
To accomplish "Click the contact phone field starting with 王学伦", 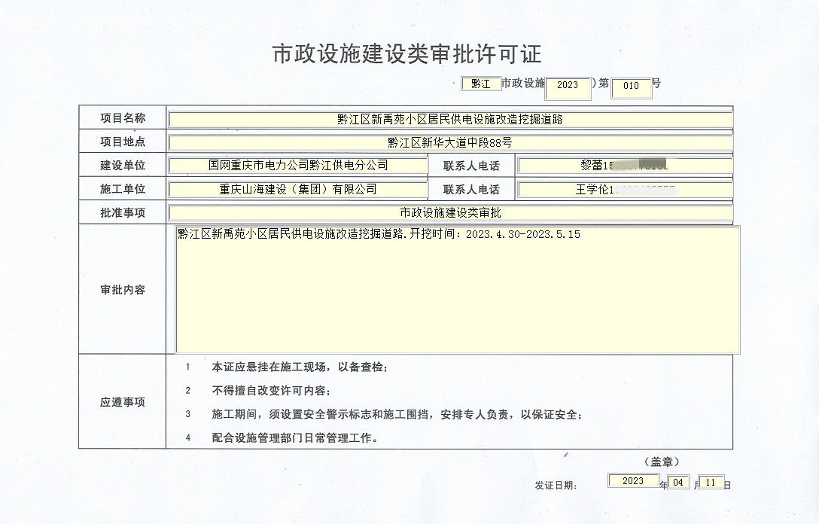I will 626,190.
